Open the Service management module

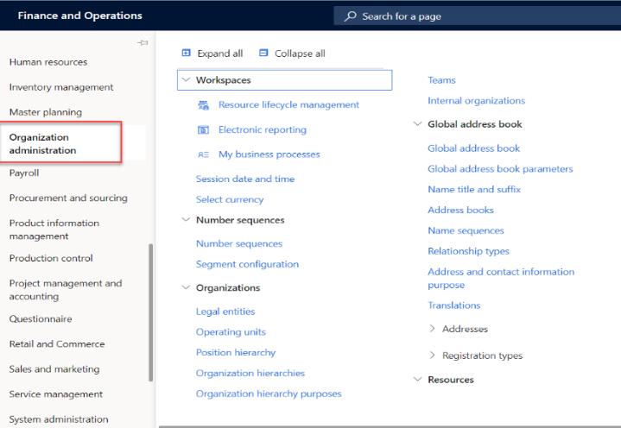point(56,394)
